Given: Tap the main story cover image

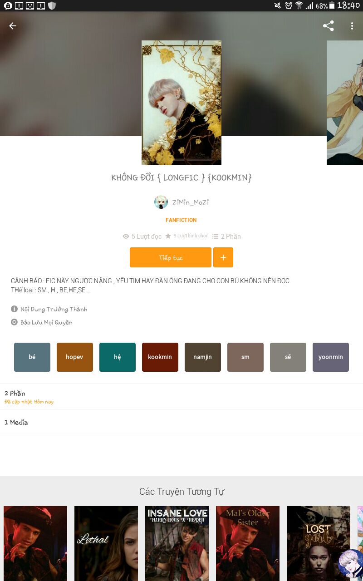Looking at the screenshot, I should click(x=181, y=103).
